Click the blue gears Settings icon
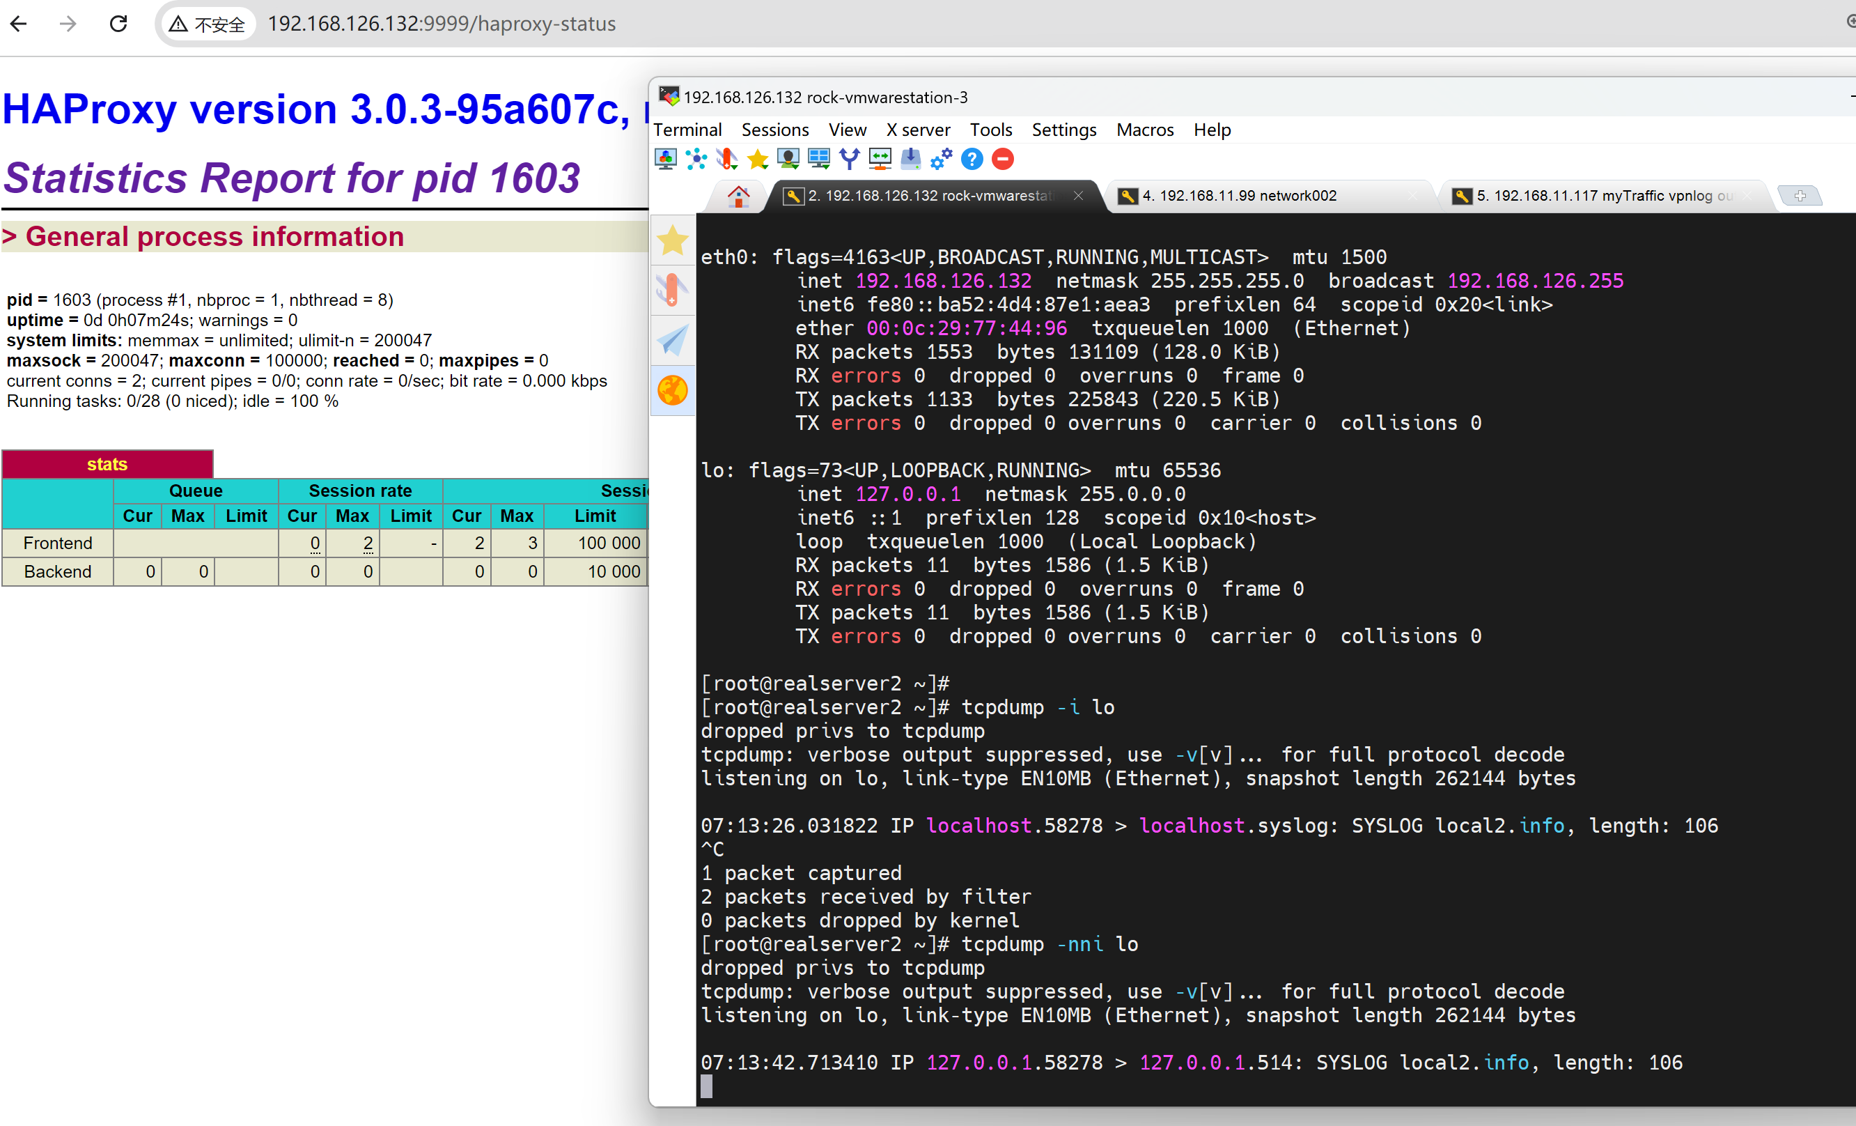This screenshot has width=1856, height=1126. click(942, 159)
